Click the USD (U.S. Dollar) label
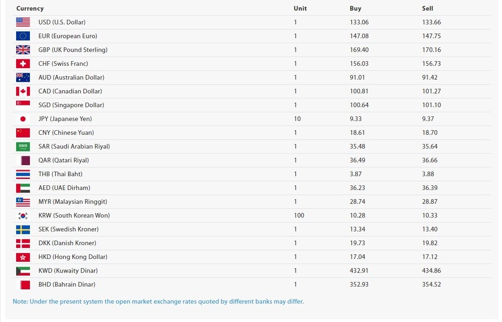Screen dimensions: 502x322 click(62, 22)
